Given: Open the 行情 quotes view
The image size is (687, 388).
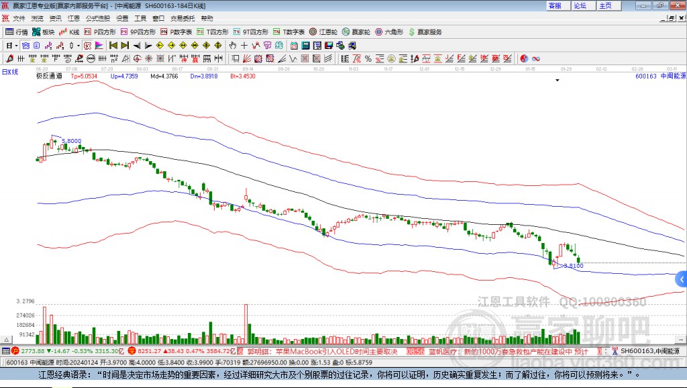Looking at the screenshot, I should coord(17,32).
